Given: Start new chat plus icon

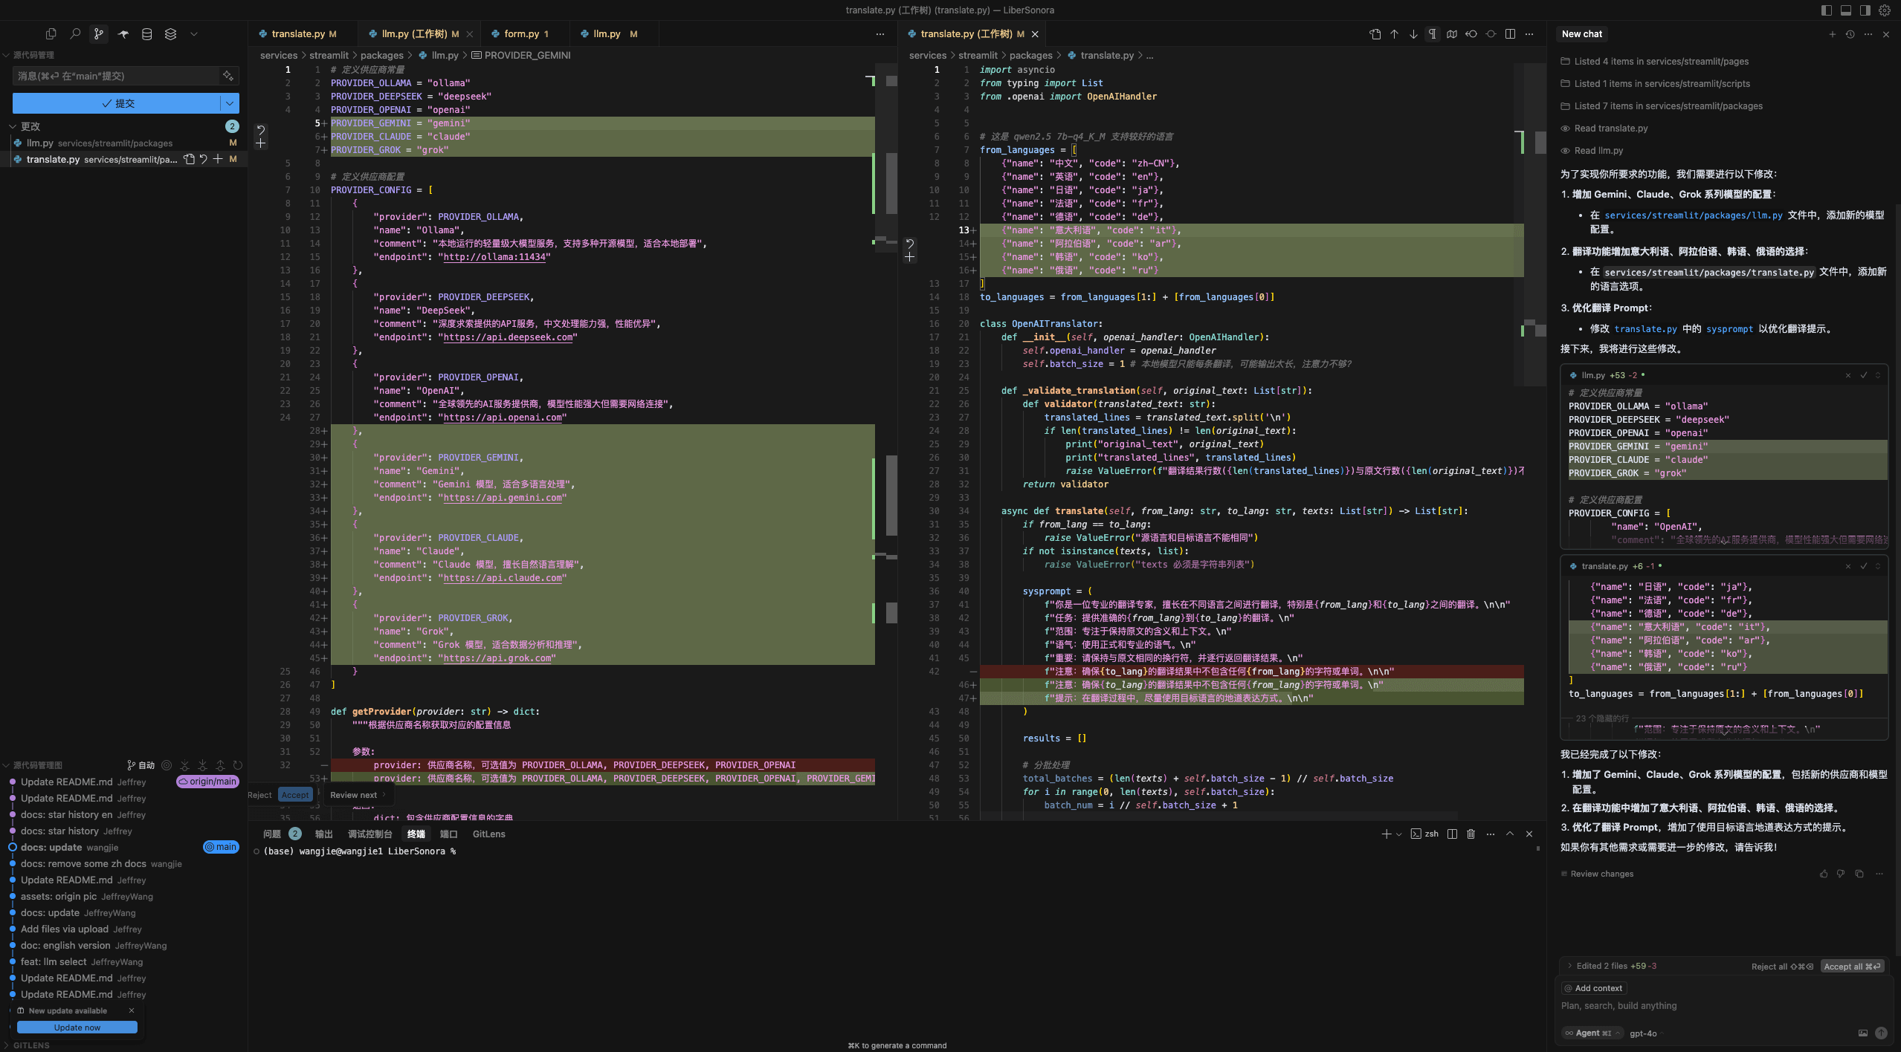Looking at the screenshot, I should coord(1833,34).
